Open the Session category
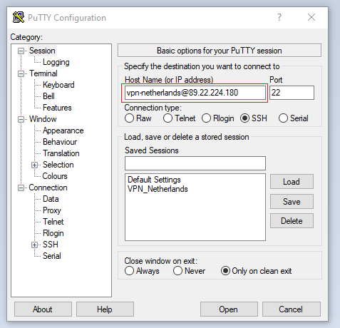340x328 pixels. pos(42,51)
